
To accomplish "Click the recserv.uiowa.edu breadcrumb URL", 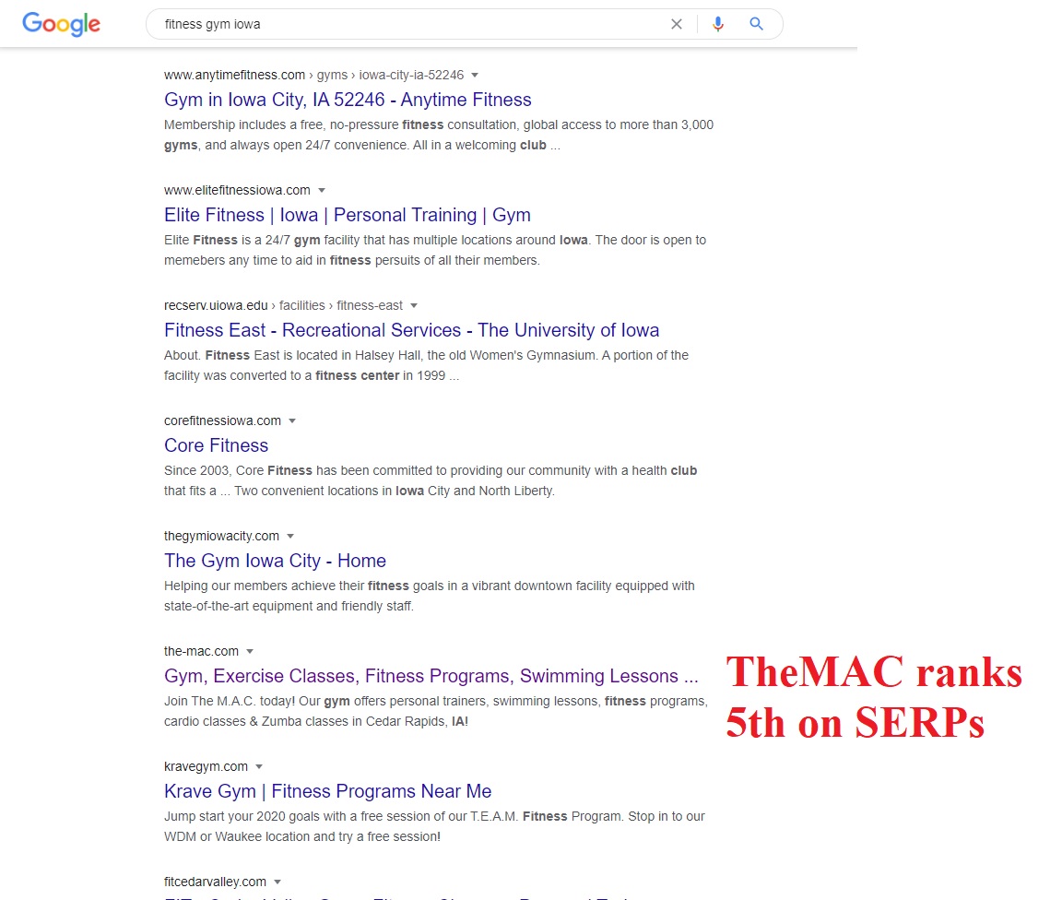I will [x=283, y=305].
